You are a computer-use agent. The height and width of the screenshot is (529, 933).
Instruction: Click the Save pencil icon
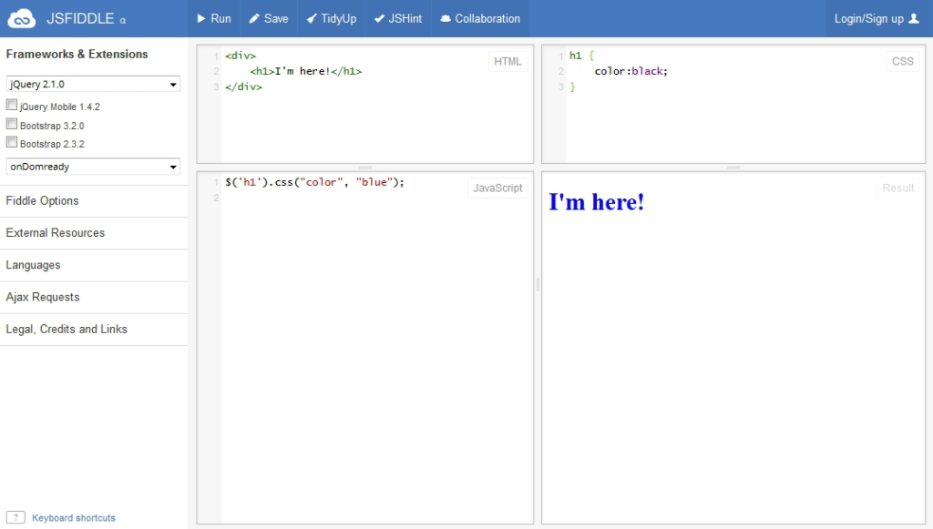pos(254,18)
